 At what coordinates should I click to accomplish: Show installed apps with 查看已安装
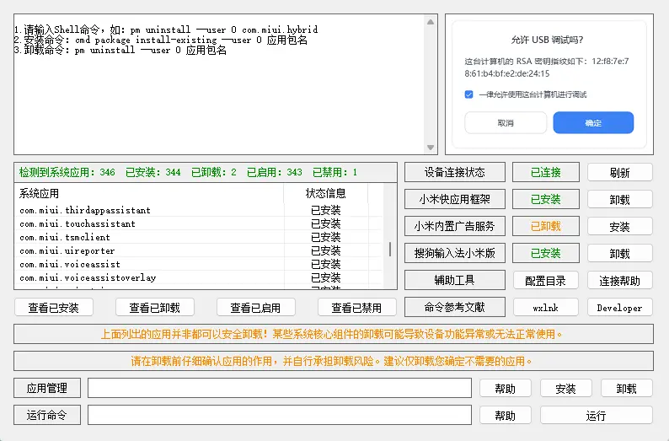54,308
